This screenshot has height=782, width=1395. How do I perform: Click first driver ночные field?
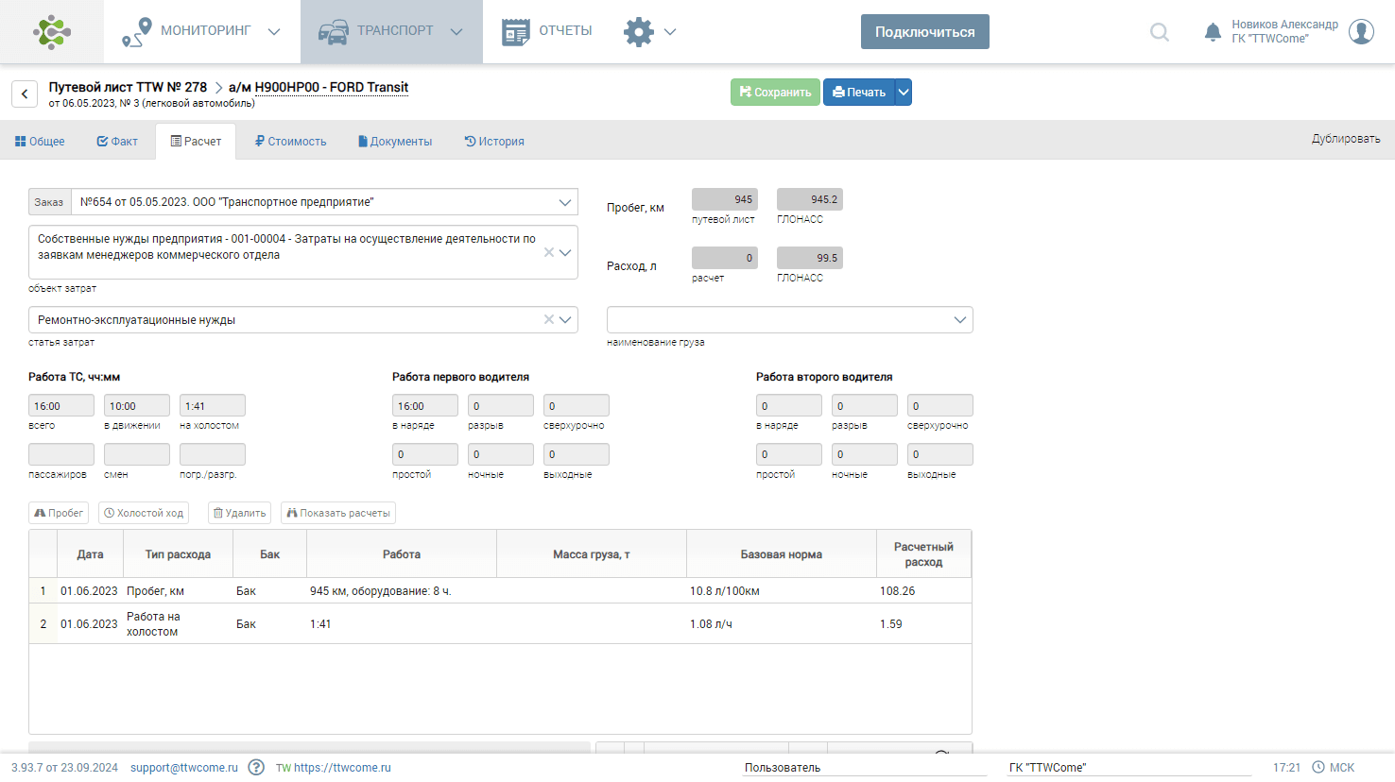coord(501,454)
